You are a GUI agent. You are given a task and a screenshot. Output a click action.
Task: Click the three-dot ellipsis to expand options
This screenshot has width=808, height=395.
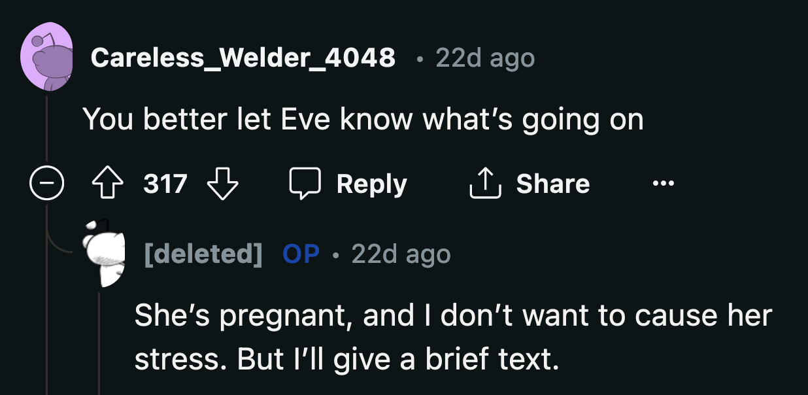click(664, 184)
